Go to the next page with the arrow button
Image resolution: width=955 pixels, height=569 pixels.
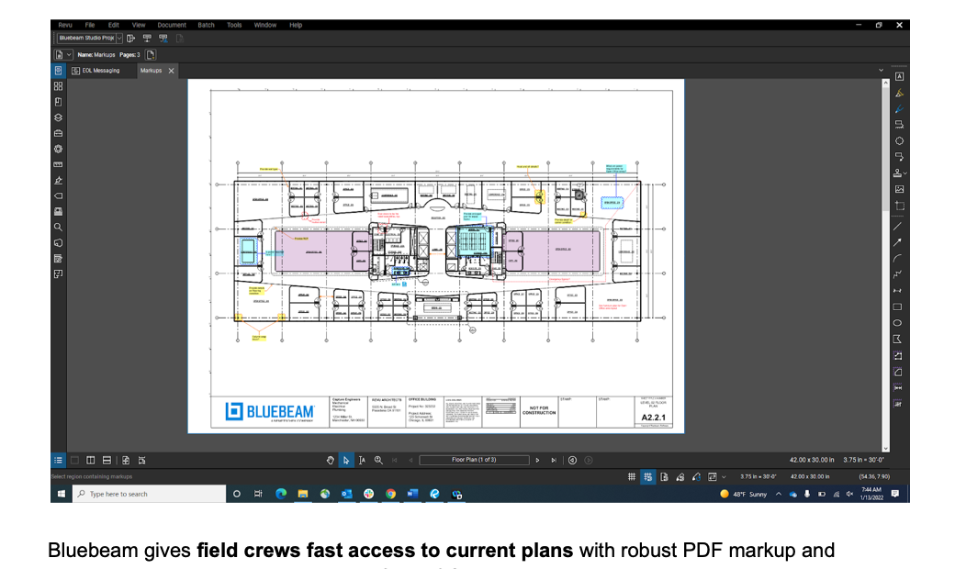point(537,459)
